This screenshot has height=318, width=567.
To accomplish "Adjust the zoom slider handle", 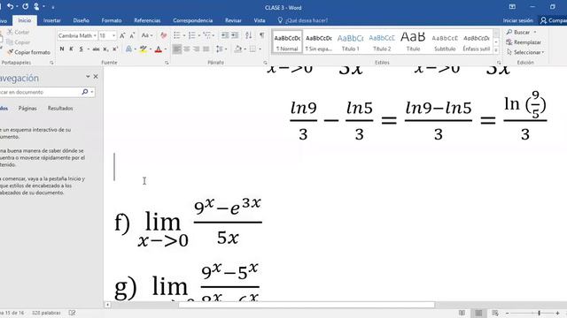I will (539, 313).
